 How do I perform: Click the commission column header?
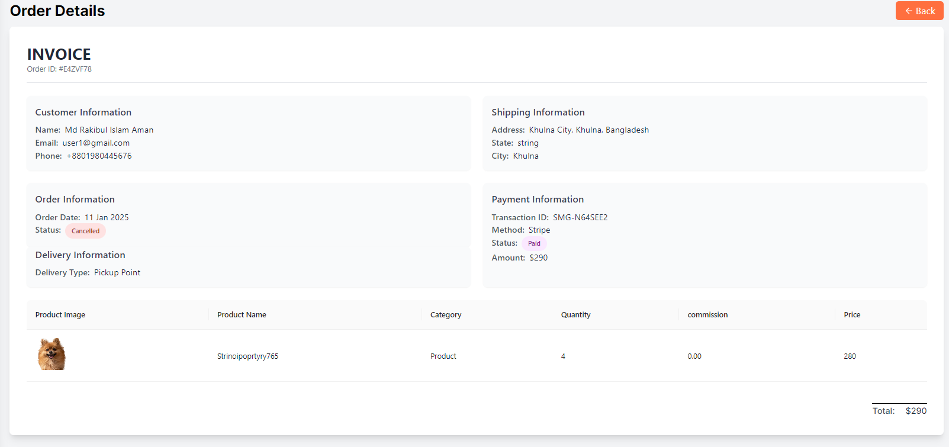[707, 315]
